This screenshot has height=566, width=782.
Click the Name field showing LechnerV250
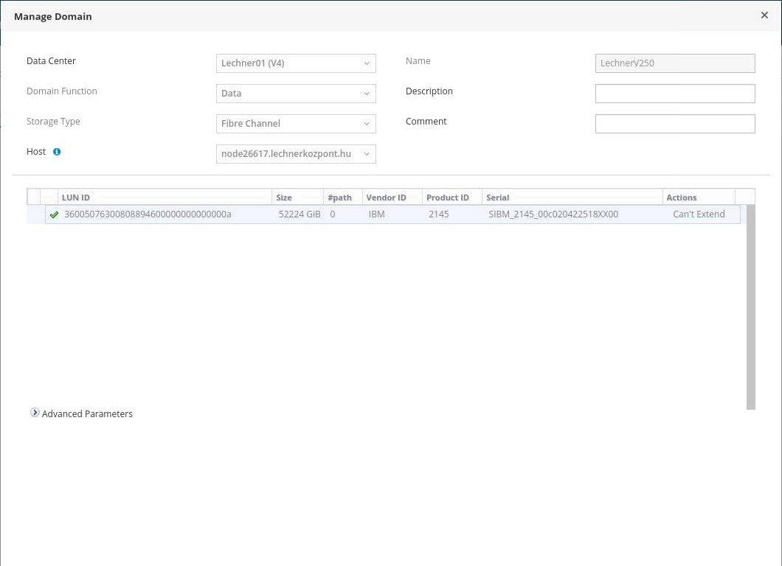tap(675, 63)
